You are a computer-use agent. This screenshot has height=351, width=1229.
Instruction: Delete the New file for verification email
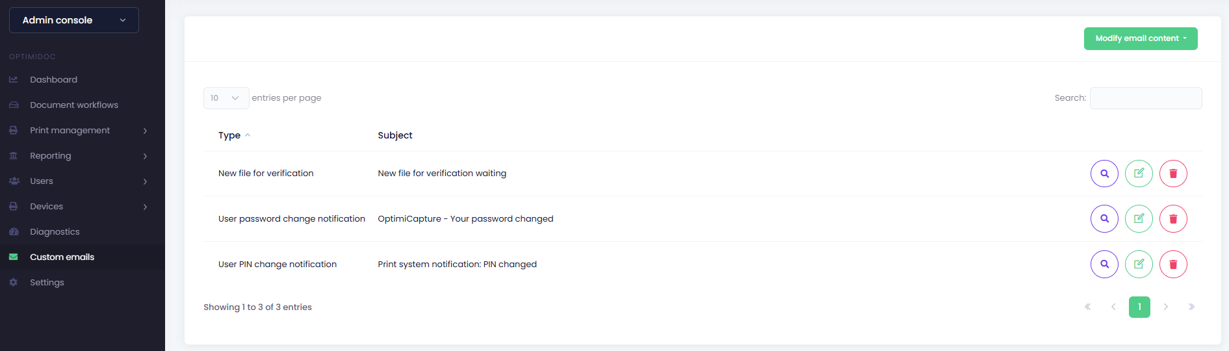click(x=1173, y=174)
